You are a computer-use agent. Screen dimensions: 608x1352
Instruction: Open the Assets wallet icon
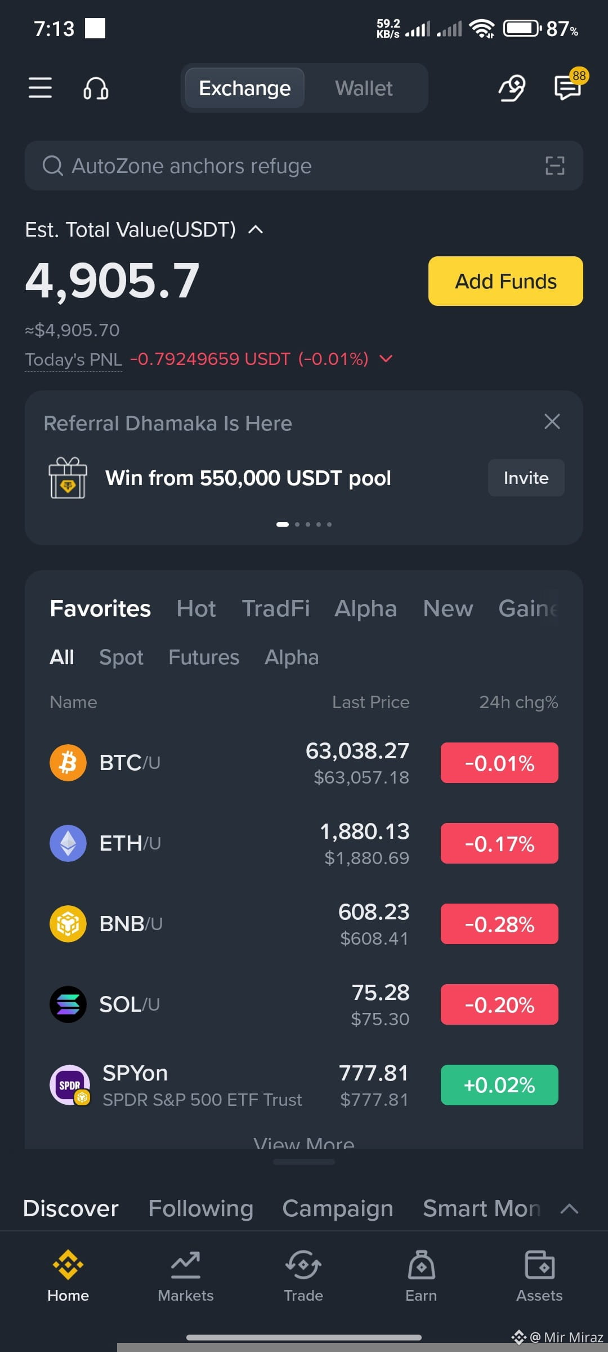(x=539, y=1265)
